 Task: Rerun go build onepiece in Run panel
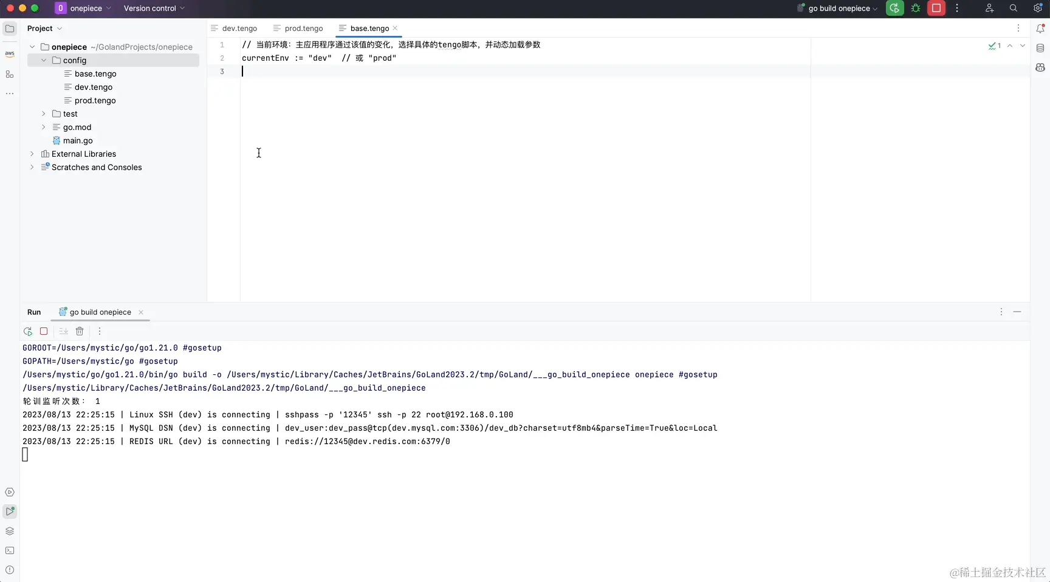point(28,331)
